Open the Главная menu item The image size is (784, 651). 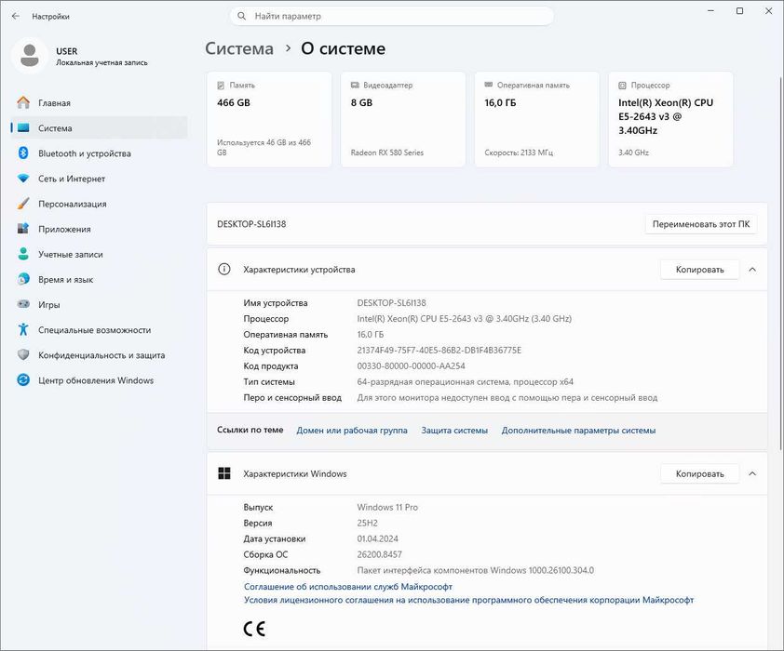(99, 103)
